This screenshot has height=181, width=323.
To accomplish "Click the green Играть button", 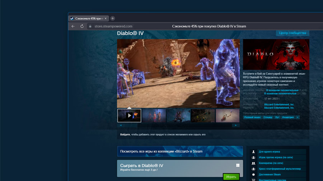I will point(231,177).
